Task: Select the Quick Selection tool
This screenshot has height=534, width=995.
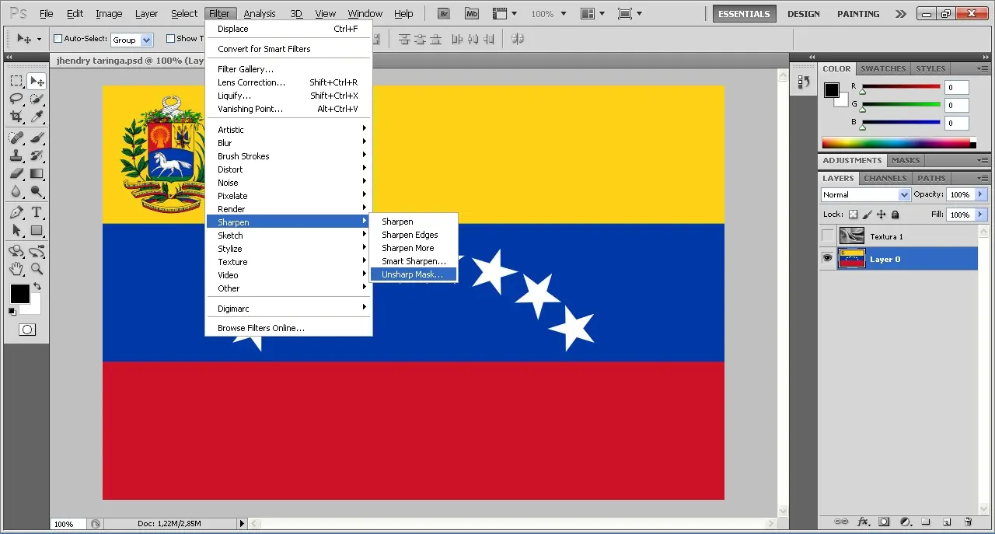Action: (37, 99)
